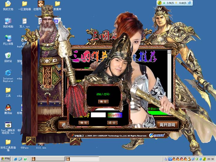
Task: Click the verification code input field
Action: [98, 115]
